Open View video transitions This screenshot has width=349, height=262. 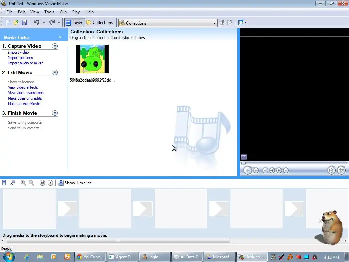[x=26, y=93]
